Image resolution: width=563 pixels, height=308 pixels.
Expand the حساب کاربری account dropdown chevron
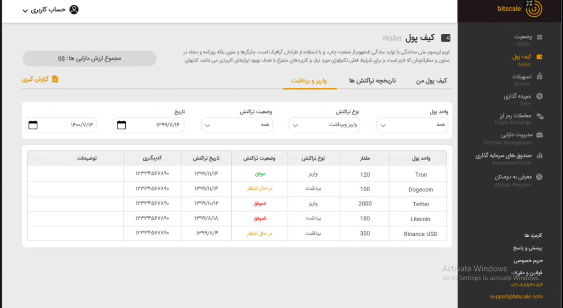coord(25,11)
